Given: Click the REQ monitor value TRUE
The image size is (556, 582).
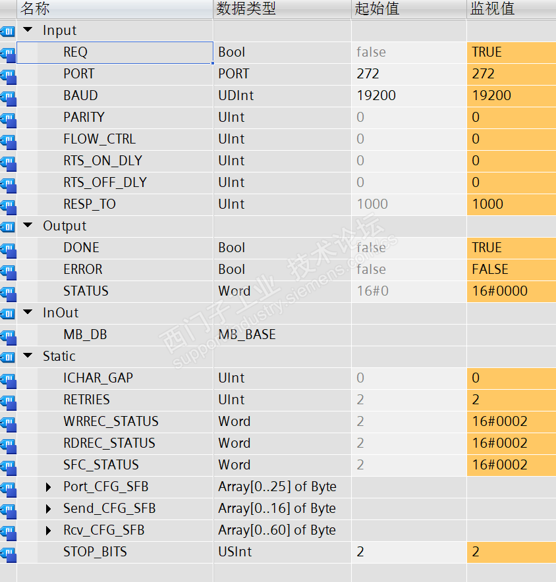Looking at the screenshot, I should 511,52.
